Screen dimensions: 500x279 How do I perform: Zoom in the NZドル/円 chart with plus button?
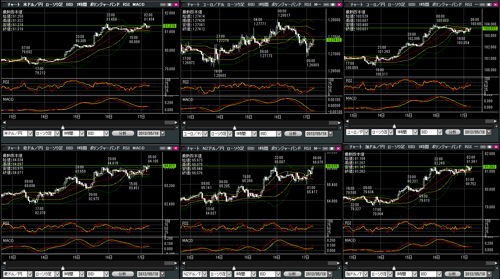tap(340, 268)
